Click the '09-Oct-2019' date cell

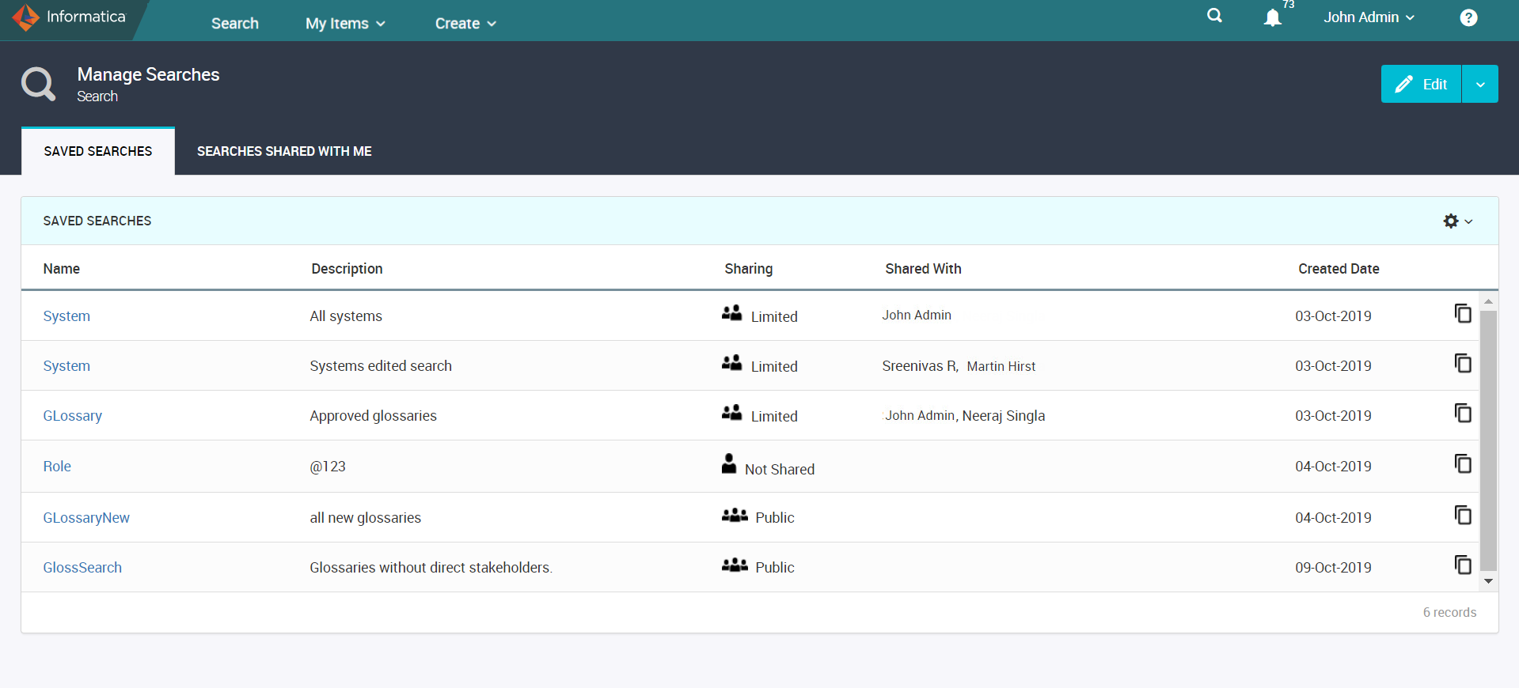(x=1333, y=568)
